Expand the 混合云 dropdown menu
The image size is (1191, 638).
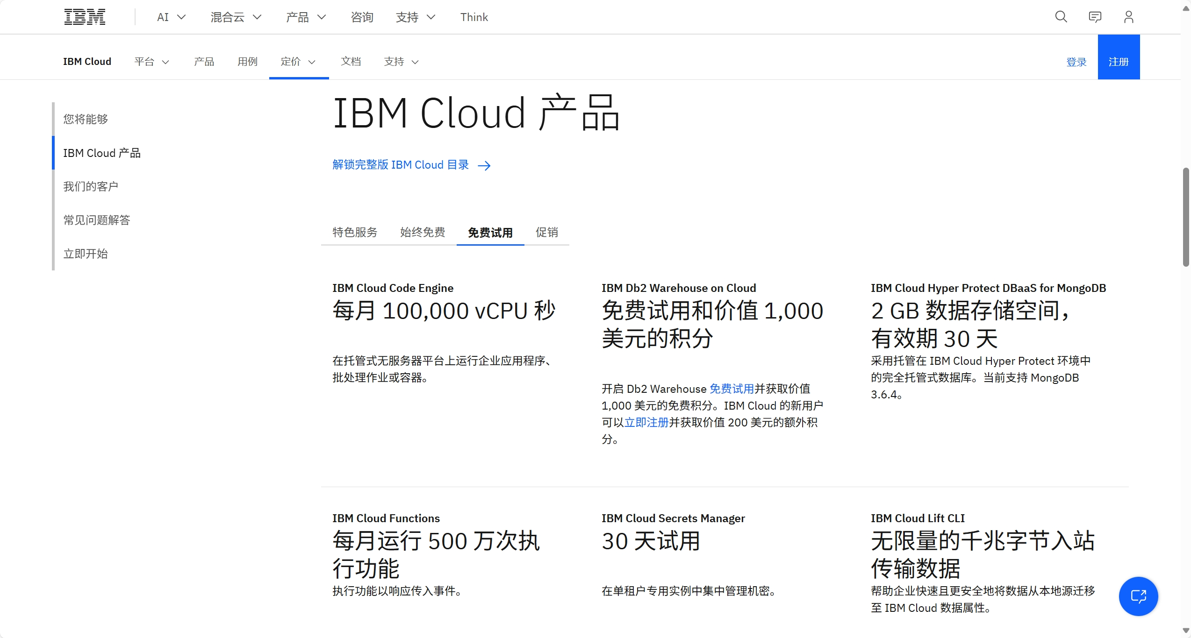click(236, 17)
